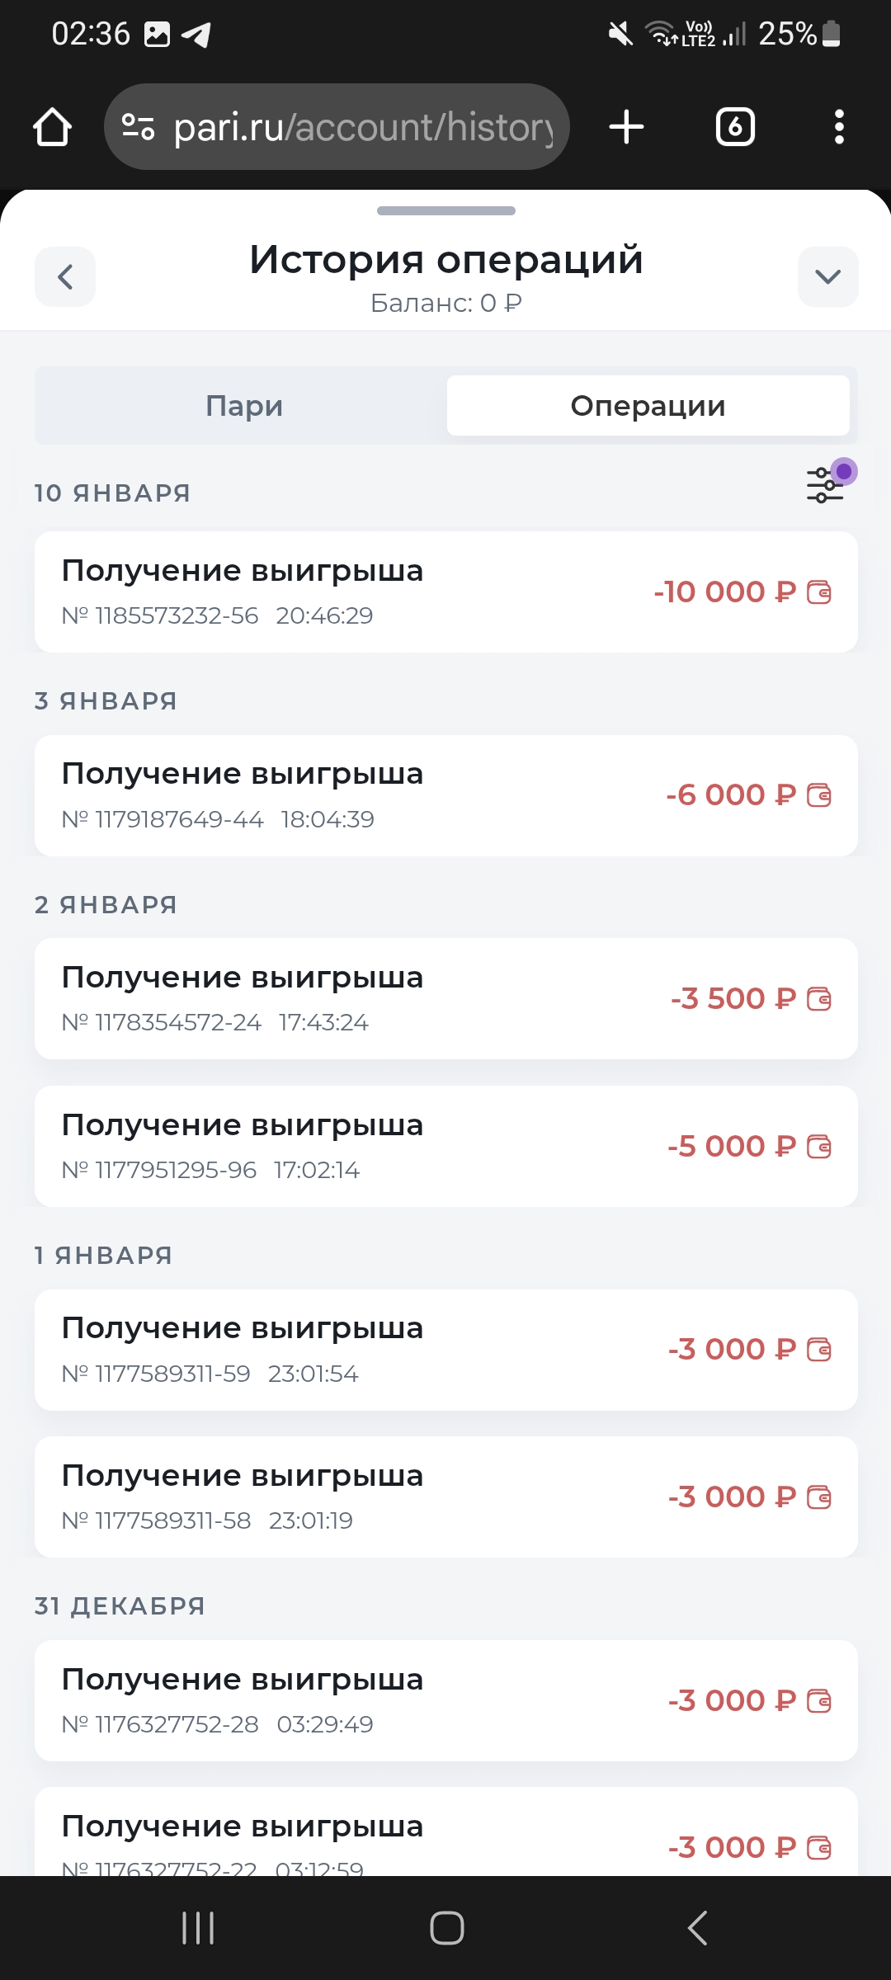891x1980 pixels.
Task: Open a new browser tab
Action: pyautogui.click(x=626, y=127)
